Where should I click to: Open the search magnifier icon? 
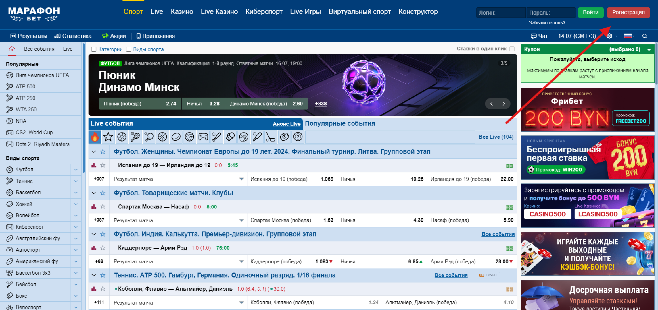[645, 36]
